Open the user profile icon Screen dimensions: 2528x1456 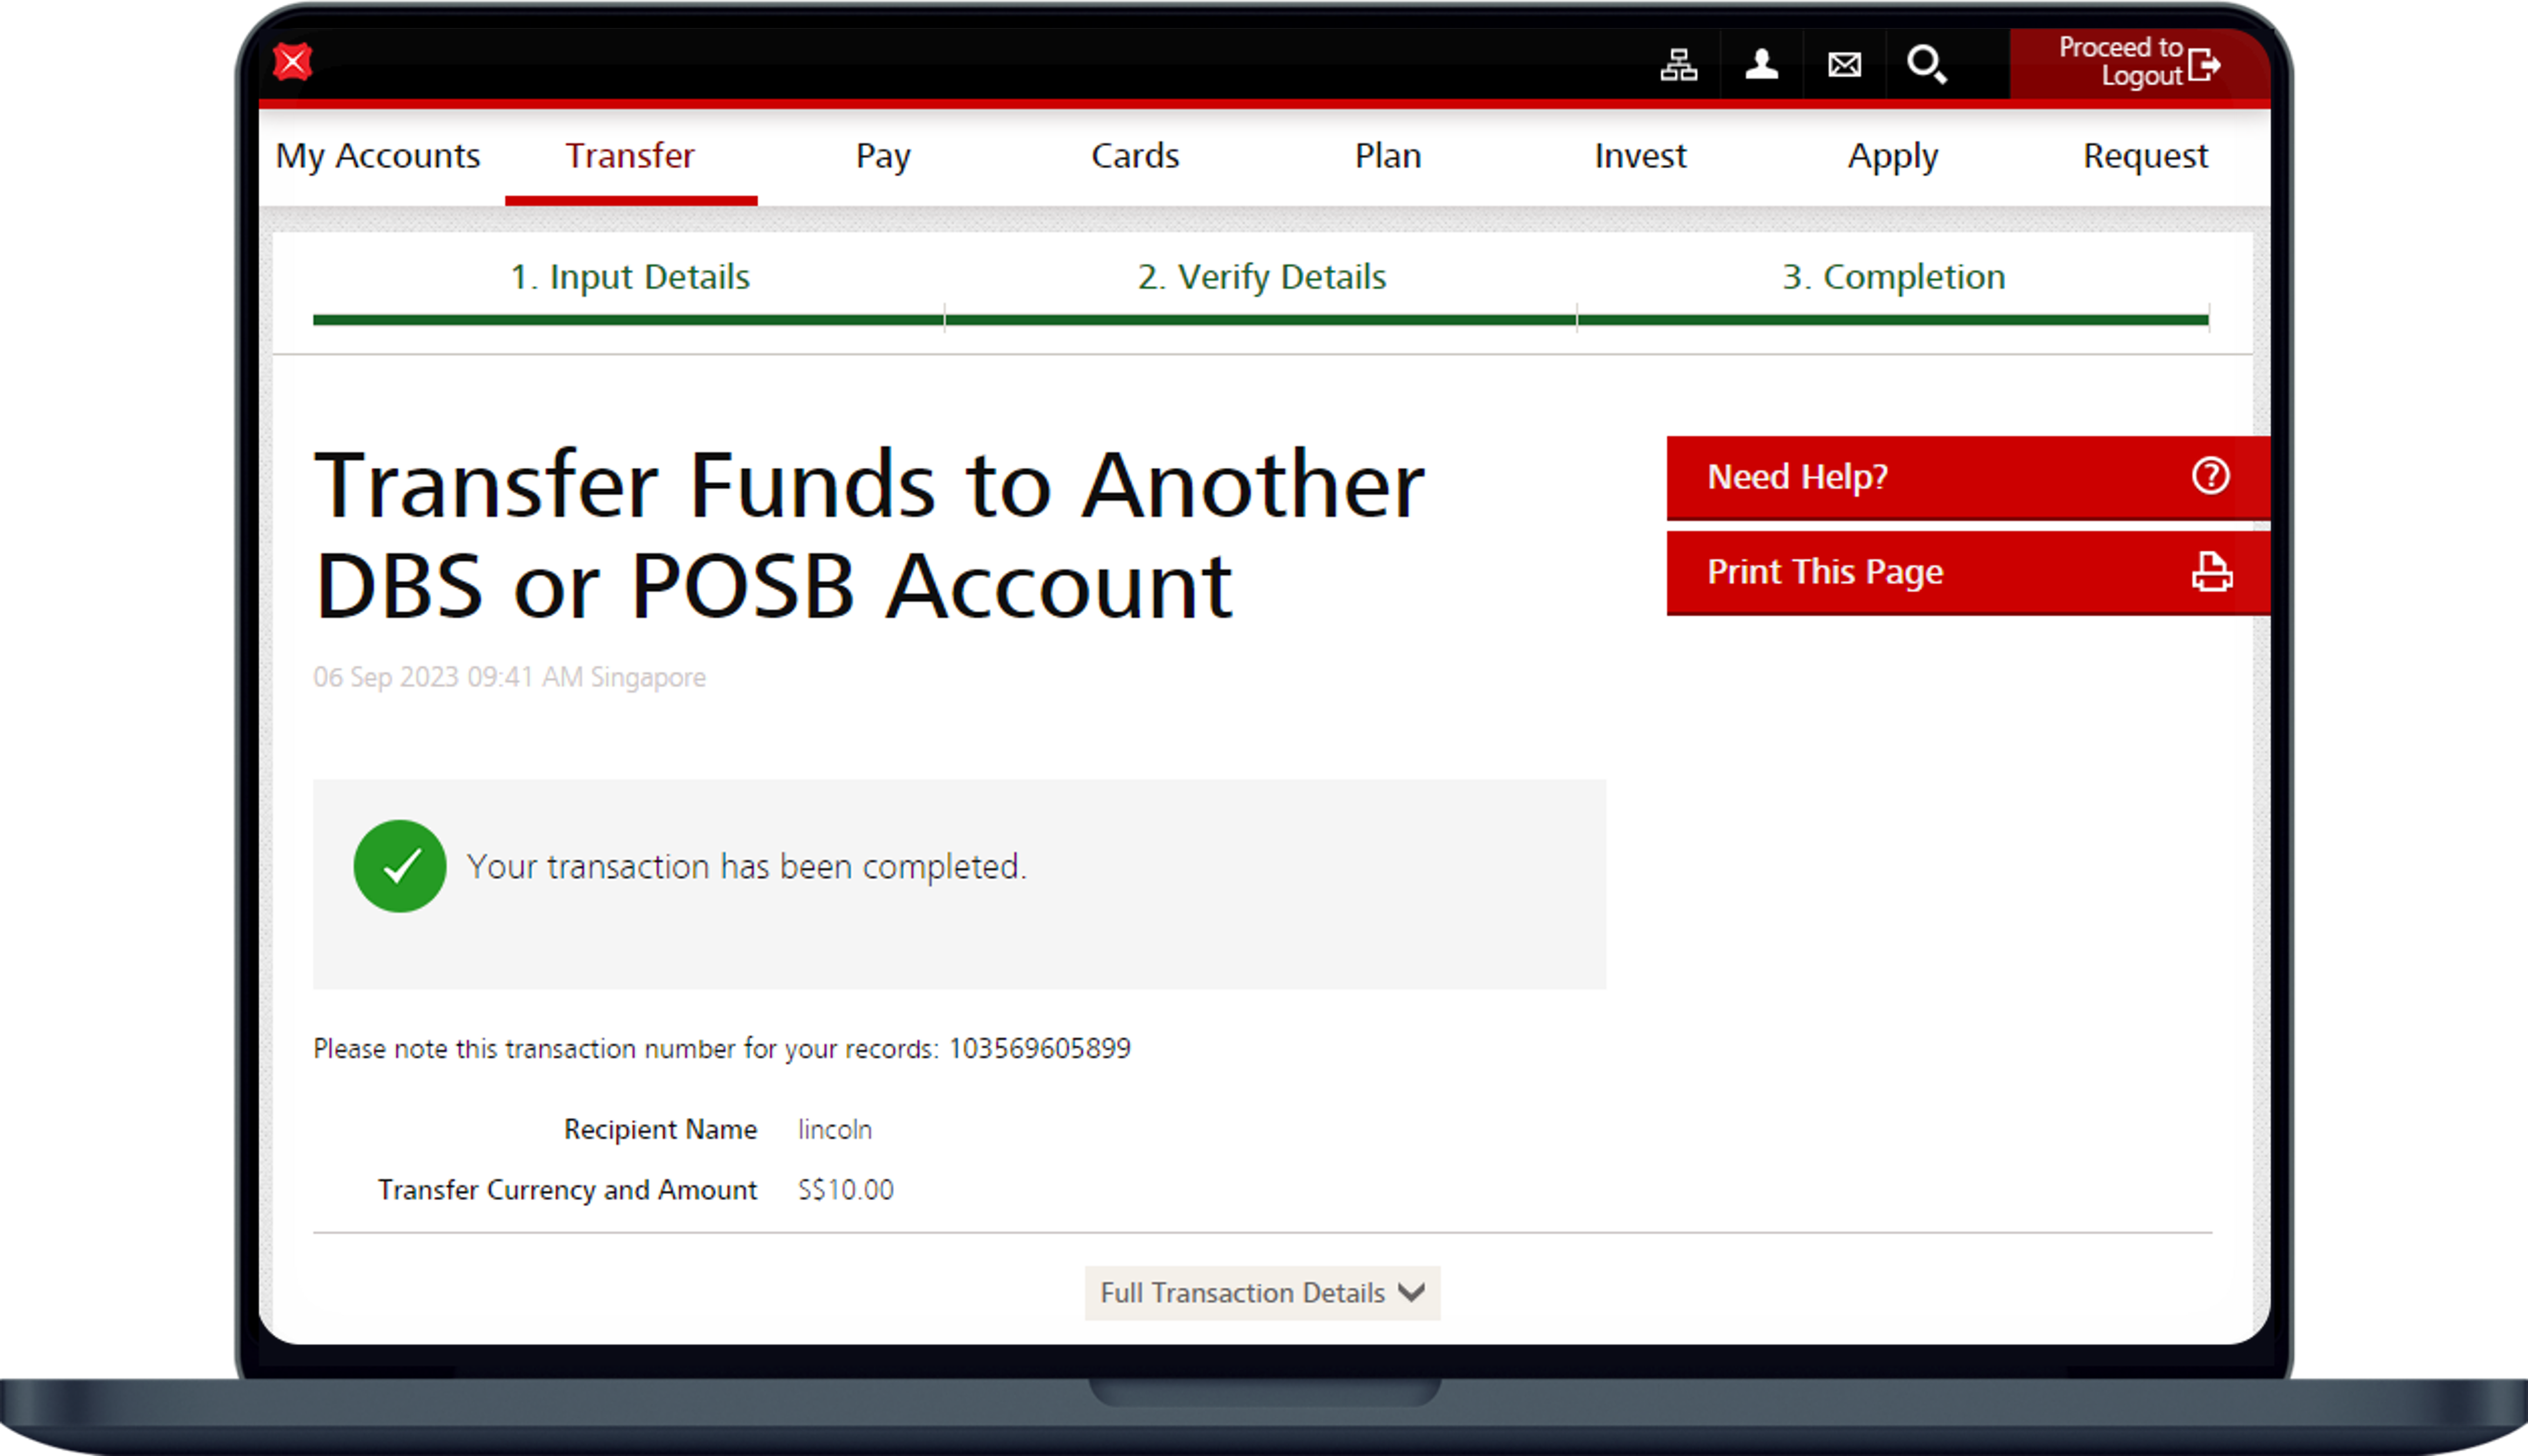[x=1761, y=65]
